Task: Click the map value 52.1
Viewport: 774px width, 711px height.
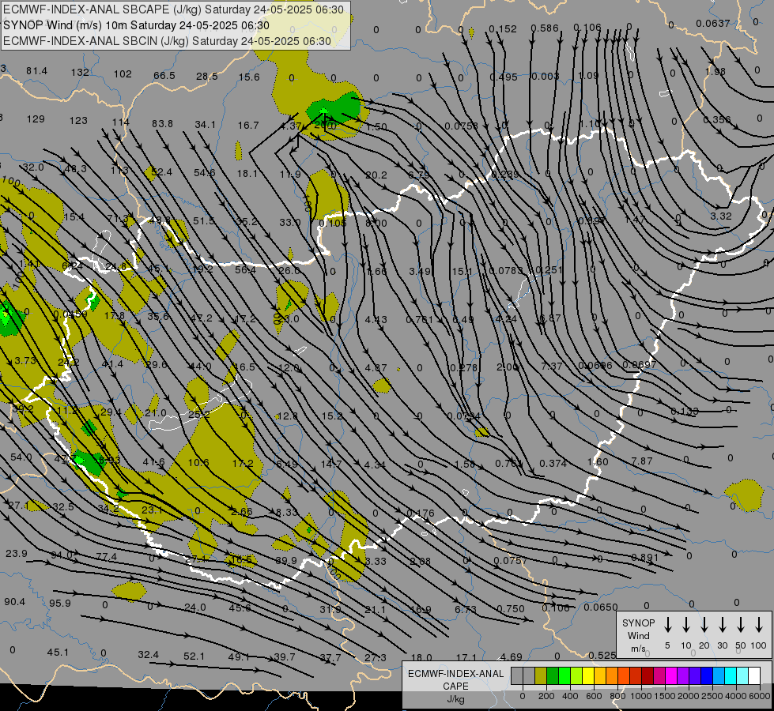Action: click(194, 656)
